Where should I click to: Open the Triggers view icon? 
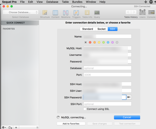(76, 13)
